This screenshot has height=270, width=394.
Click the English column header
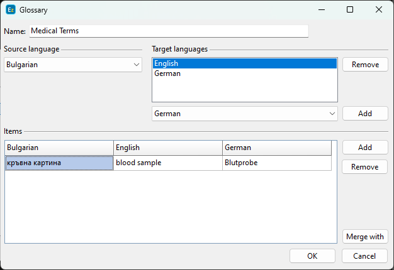coord(168,148)
